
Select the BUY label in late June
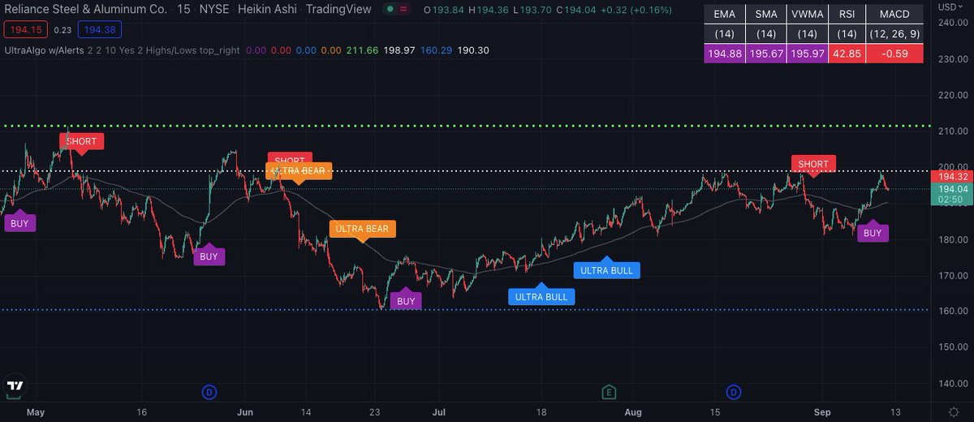point(406,300)
